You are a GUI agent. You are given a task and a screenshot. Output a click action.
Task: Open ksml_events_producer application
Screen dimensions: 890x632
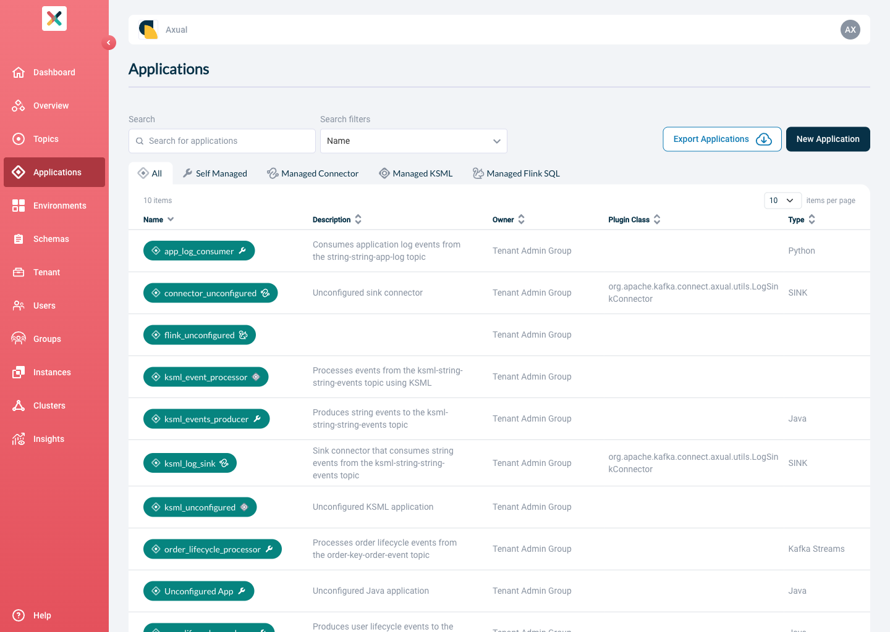[206, 418]
